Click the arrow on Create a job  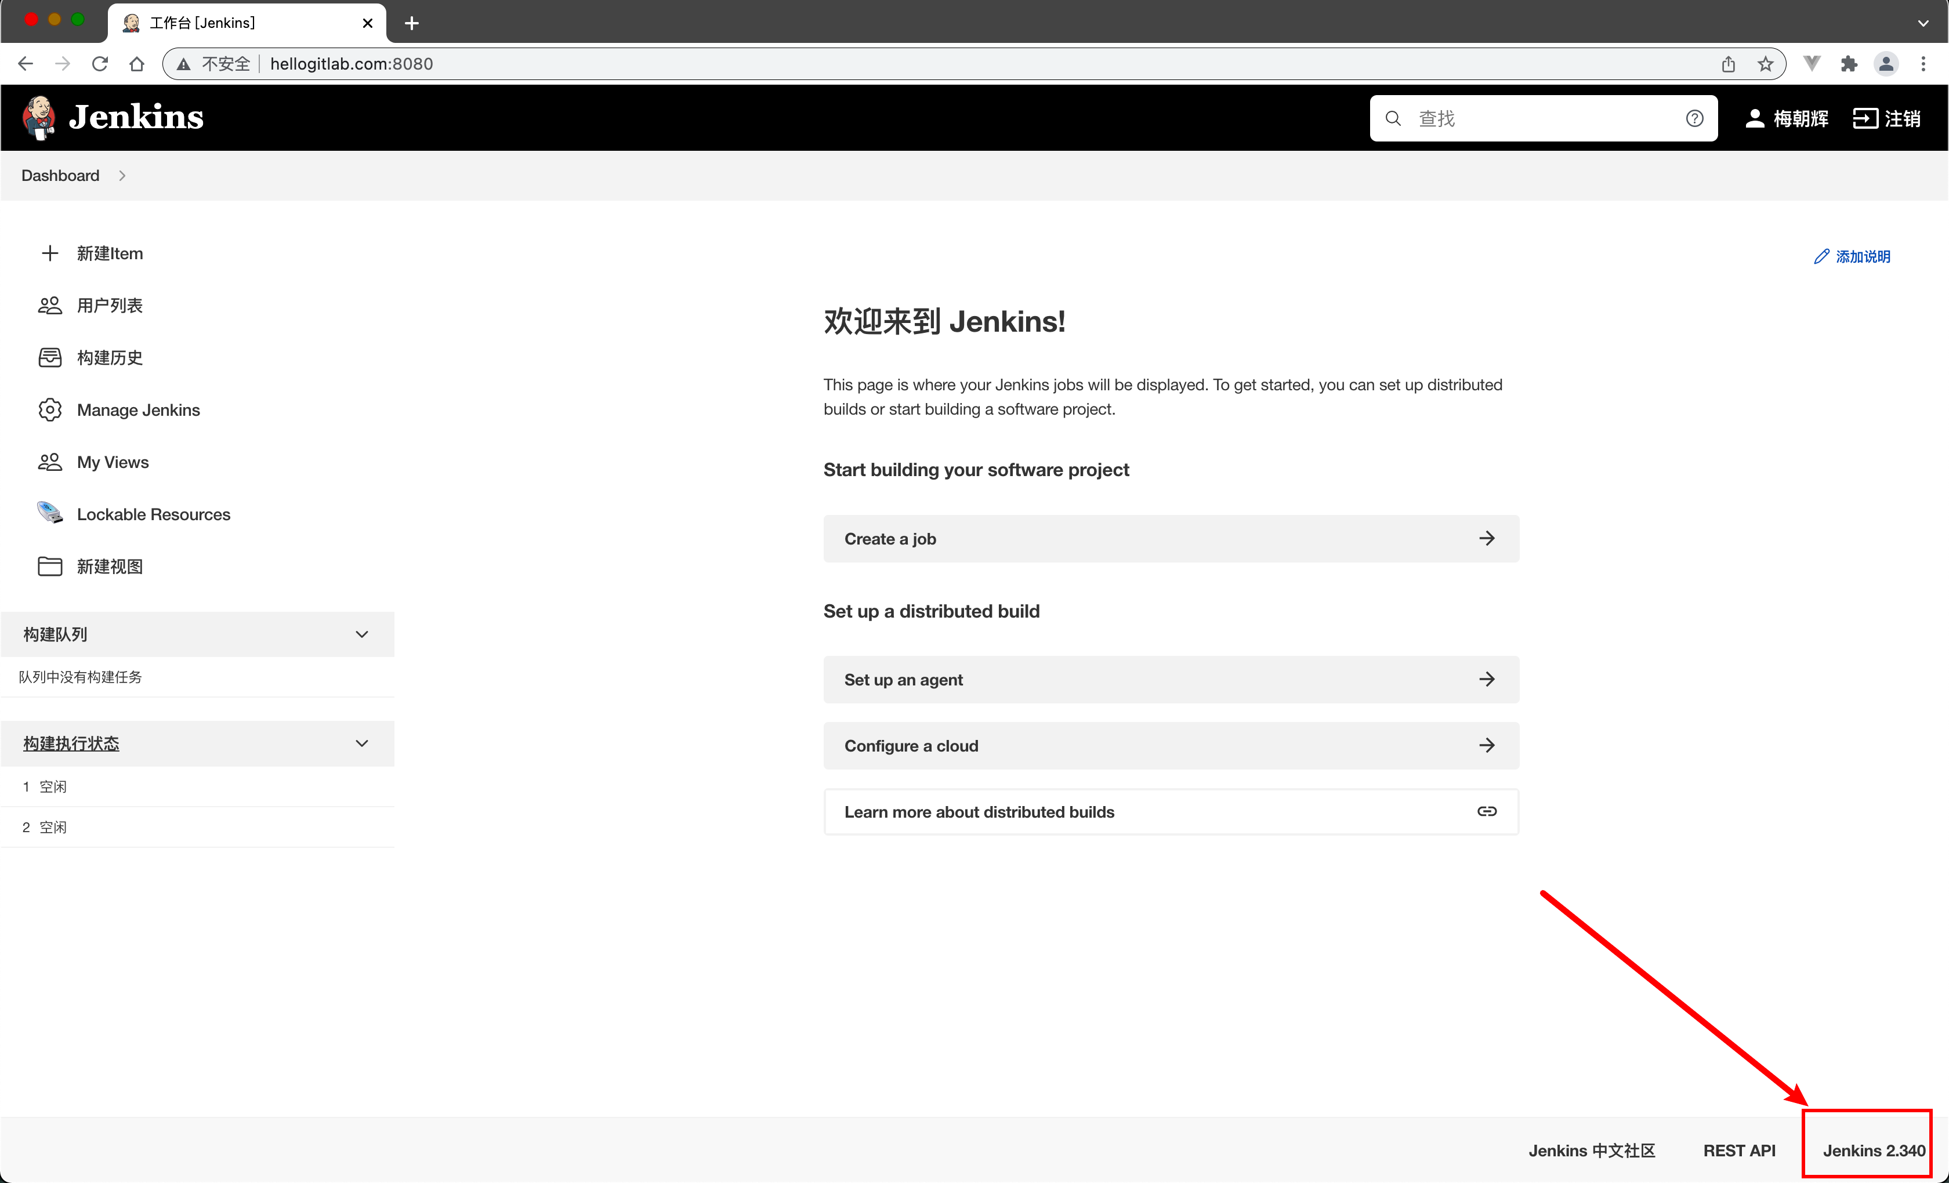click(1486, 539)
